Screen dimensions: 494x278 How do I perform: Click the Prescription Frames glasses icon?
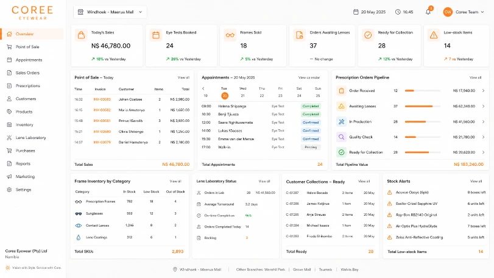tap(79, 202)
